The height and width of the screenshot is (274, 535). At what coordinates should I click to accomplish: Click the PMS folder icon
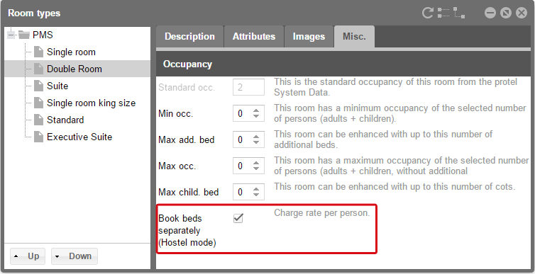click(x=24, y=35)
